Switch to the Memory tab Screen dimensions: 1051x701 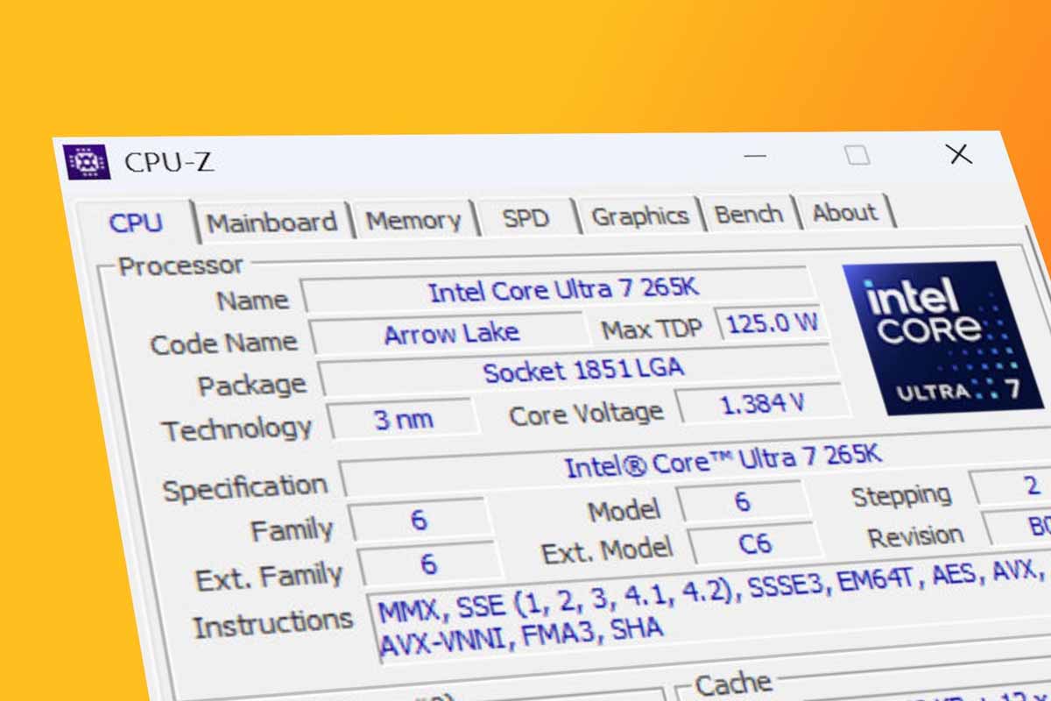[413, 220]
